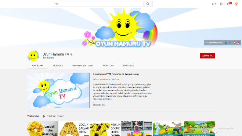Viewport: 242px width, 136px height.
Task: Click the TÜMÜNÜ OYNAT play-all button
Action: [53, 116]
